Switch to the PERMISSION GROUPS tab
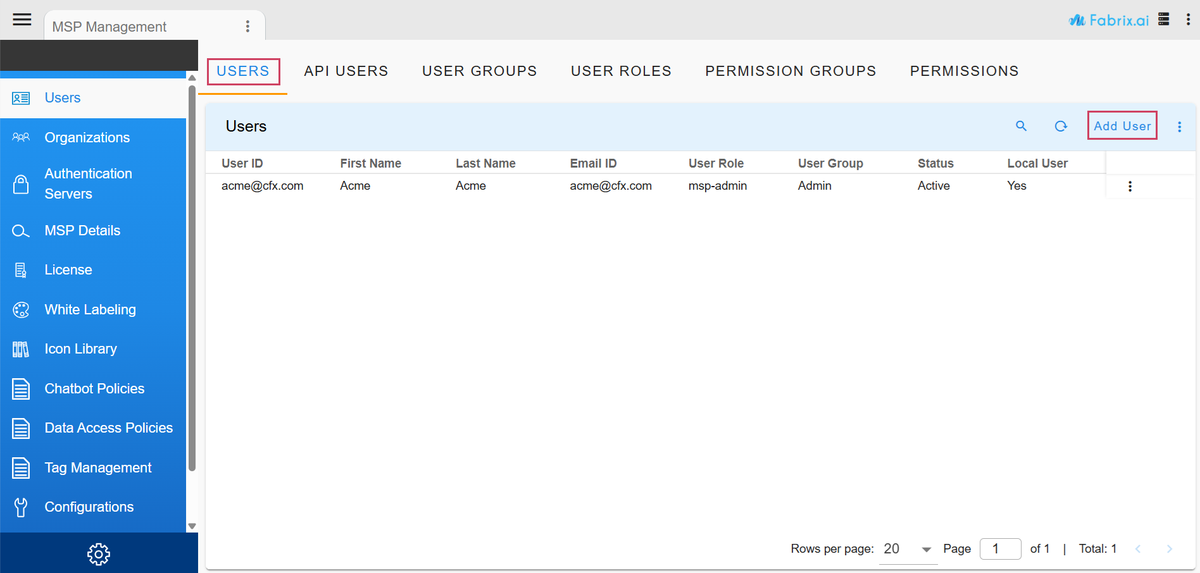Viewport: 1200px width, 573px height. coord(791,71)
